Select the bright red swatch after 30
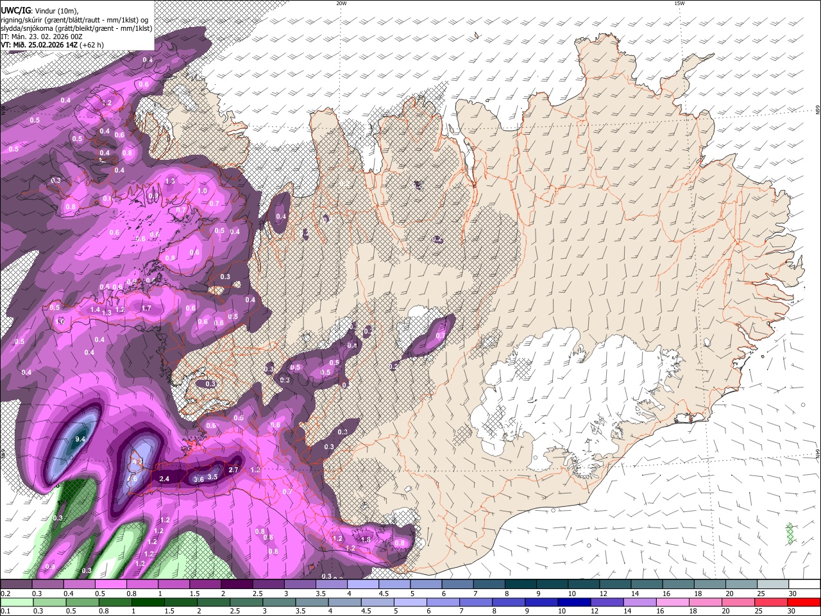 click(x=803, y=602)
